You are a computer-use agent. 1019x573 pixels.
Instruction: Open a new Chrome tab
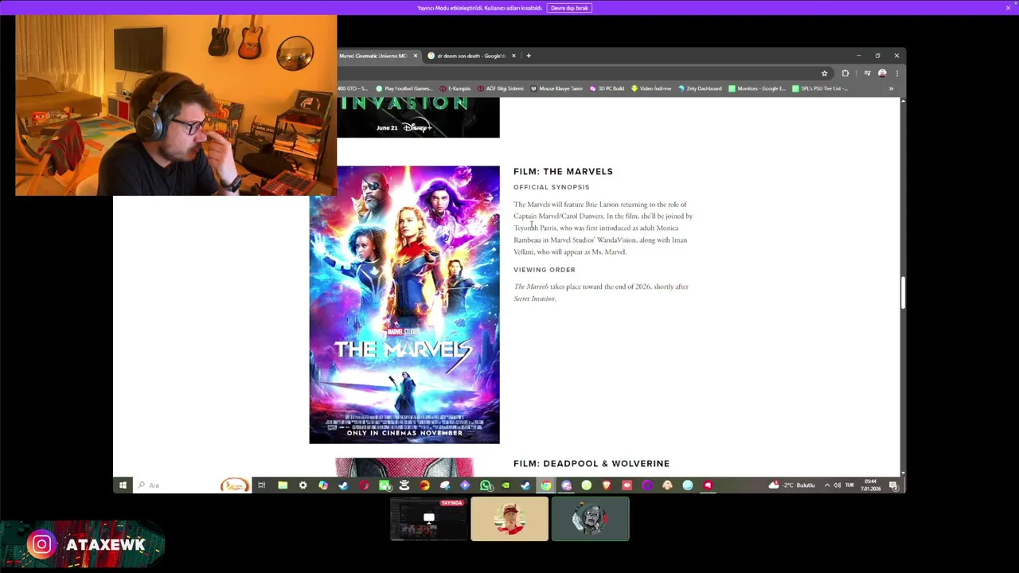tap(529, 56)
